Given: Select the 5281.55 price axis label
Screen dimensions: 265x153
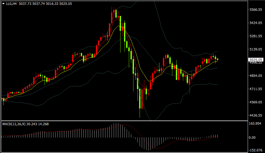Looking at the screenshot, I should 256,36.
